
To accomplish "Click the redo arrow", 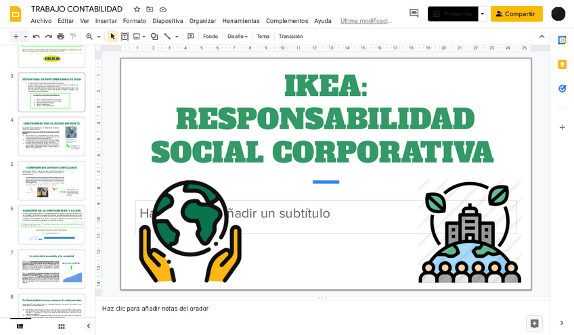I will point(48,37).
